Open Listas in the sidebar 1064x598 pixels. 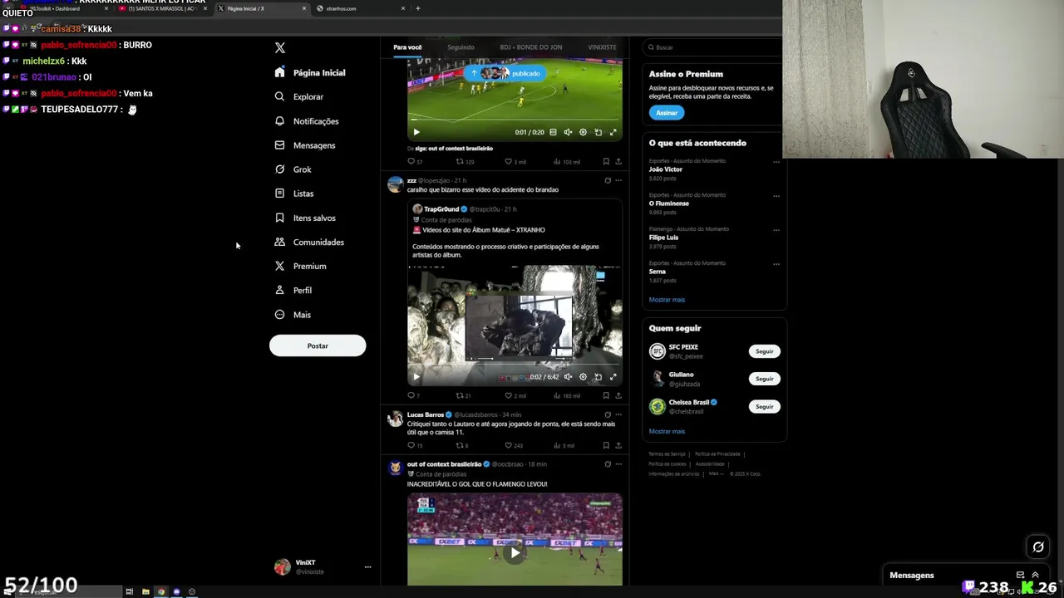click(x=294, y=194)
